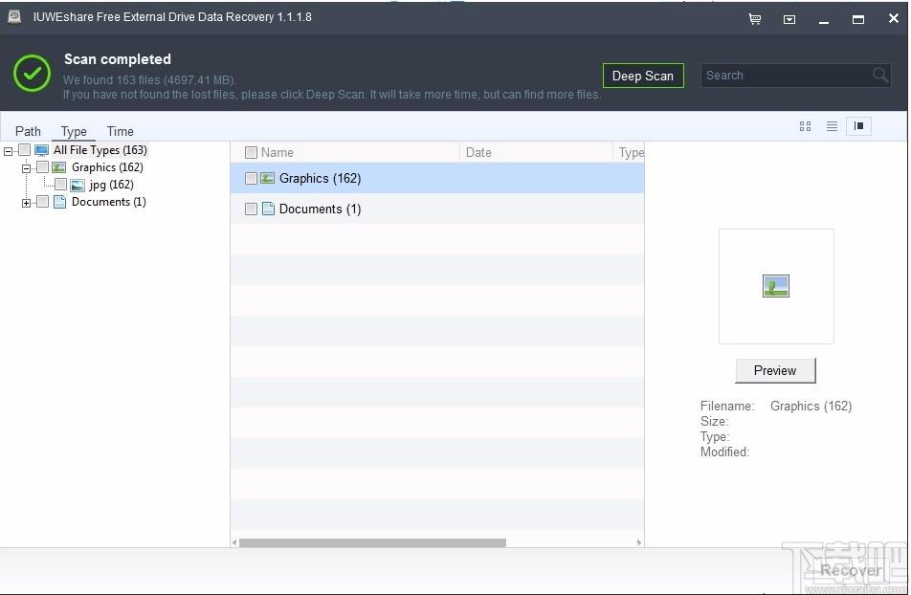Click the Recover button
The image size is (911, 595).
tap(851, 570)
